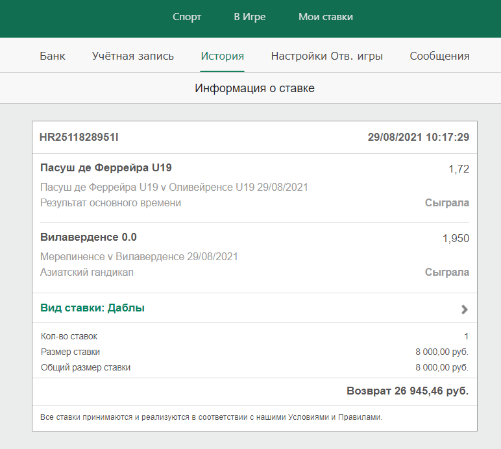
Task: Select the Пасуш де Феррейра U19 selection title
Action: click(x=106, y=167)
